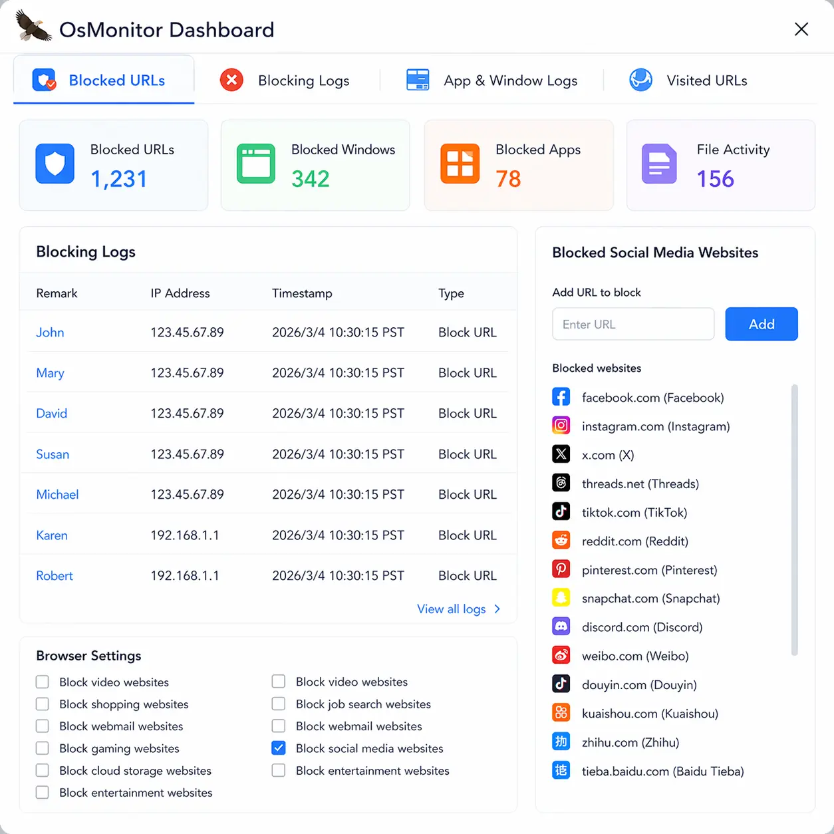Click the Reddit icon beside reddit.com

coord(561,540)
